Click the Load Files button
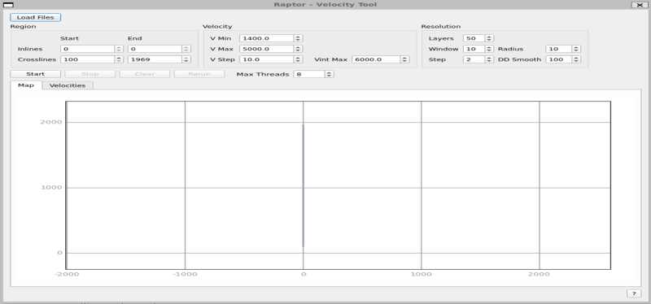Screen dimensions: 651x304 pyautogui.click(x=35, y=17)
